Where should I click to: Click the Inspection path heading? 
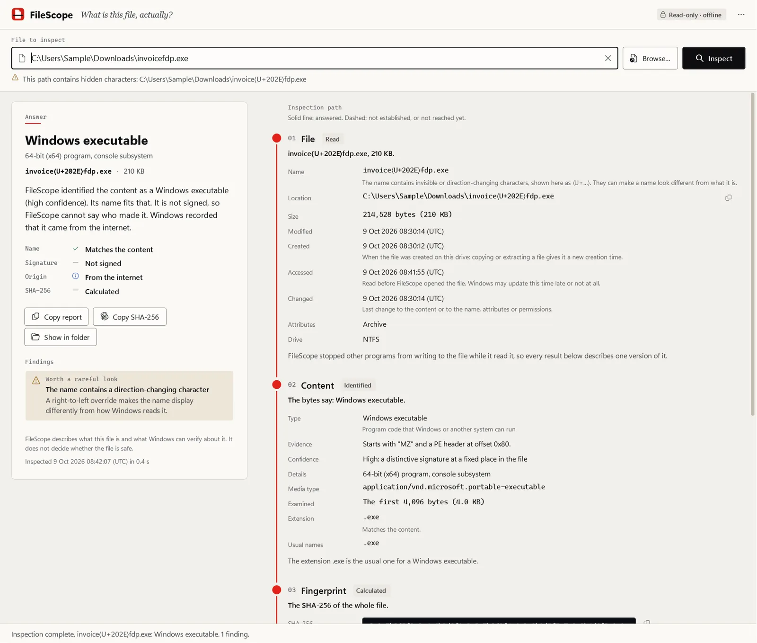click(315, 107)
